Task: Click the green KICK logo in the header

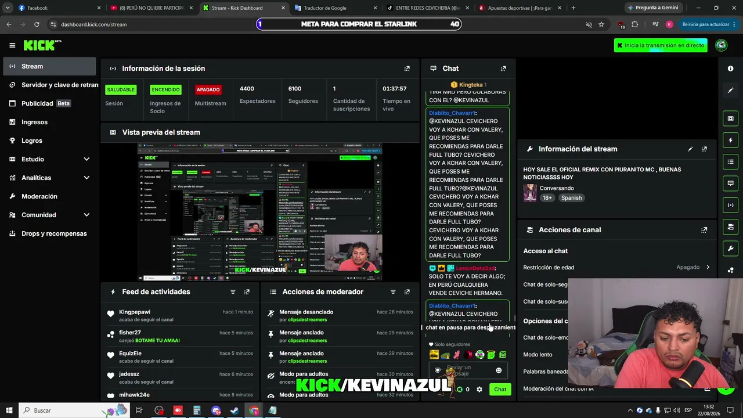Action: tap(42, 45)
